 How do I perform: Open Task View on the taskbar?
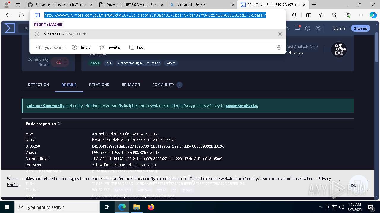point(107,207)
